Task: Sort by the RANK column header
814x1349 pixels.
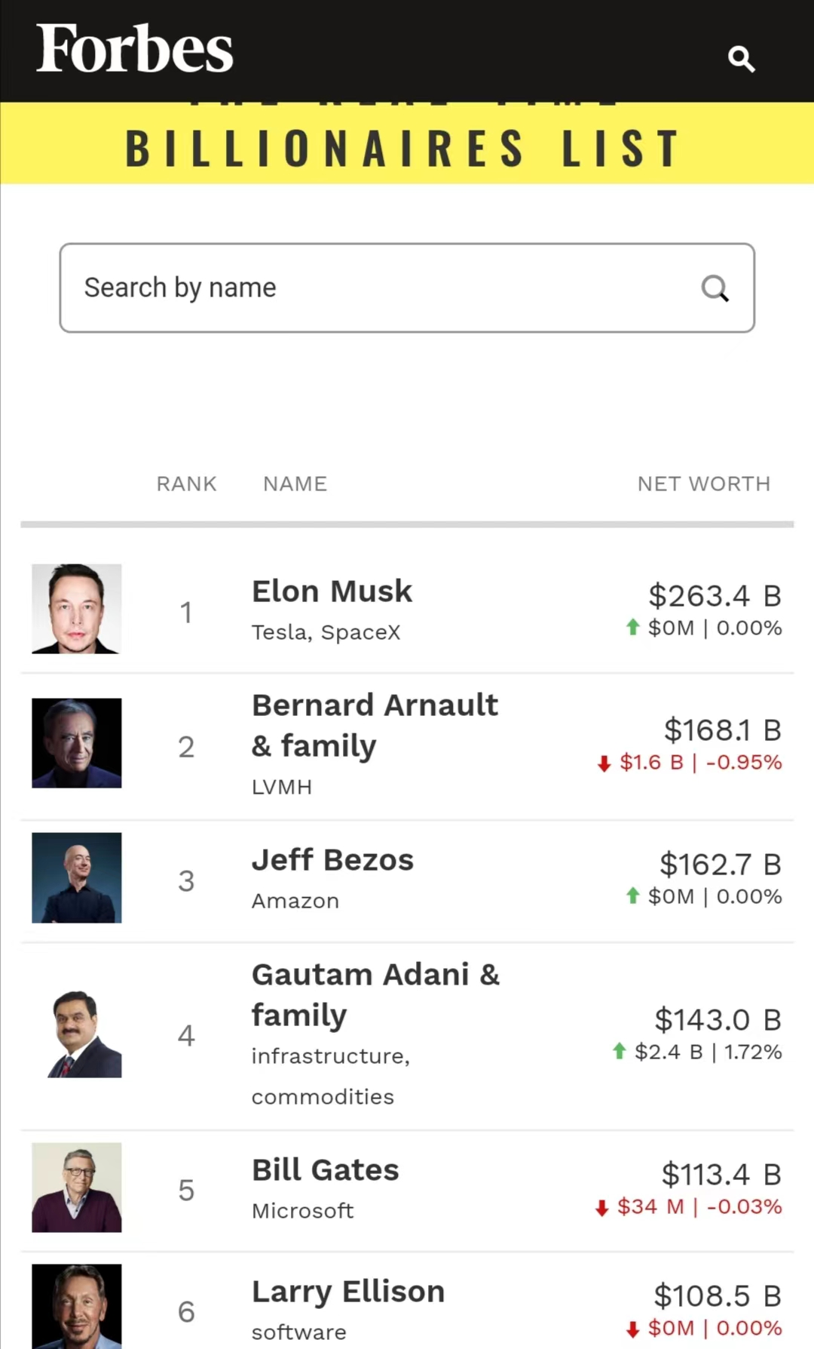Action: (186, 484)
